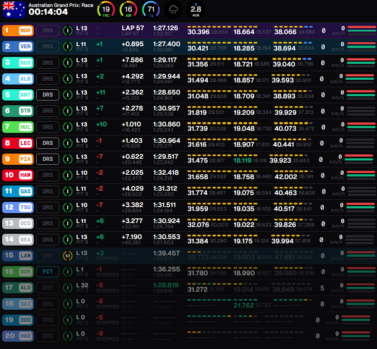Viewport: 377px width, 349px height.
Task: Click PIA green sector time 18.119
Action: click(x=242, y=160)
